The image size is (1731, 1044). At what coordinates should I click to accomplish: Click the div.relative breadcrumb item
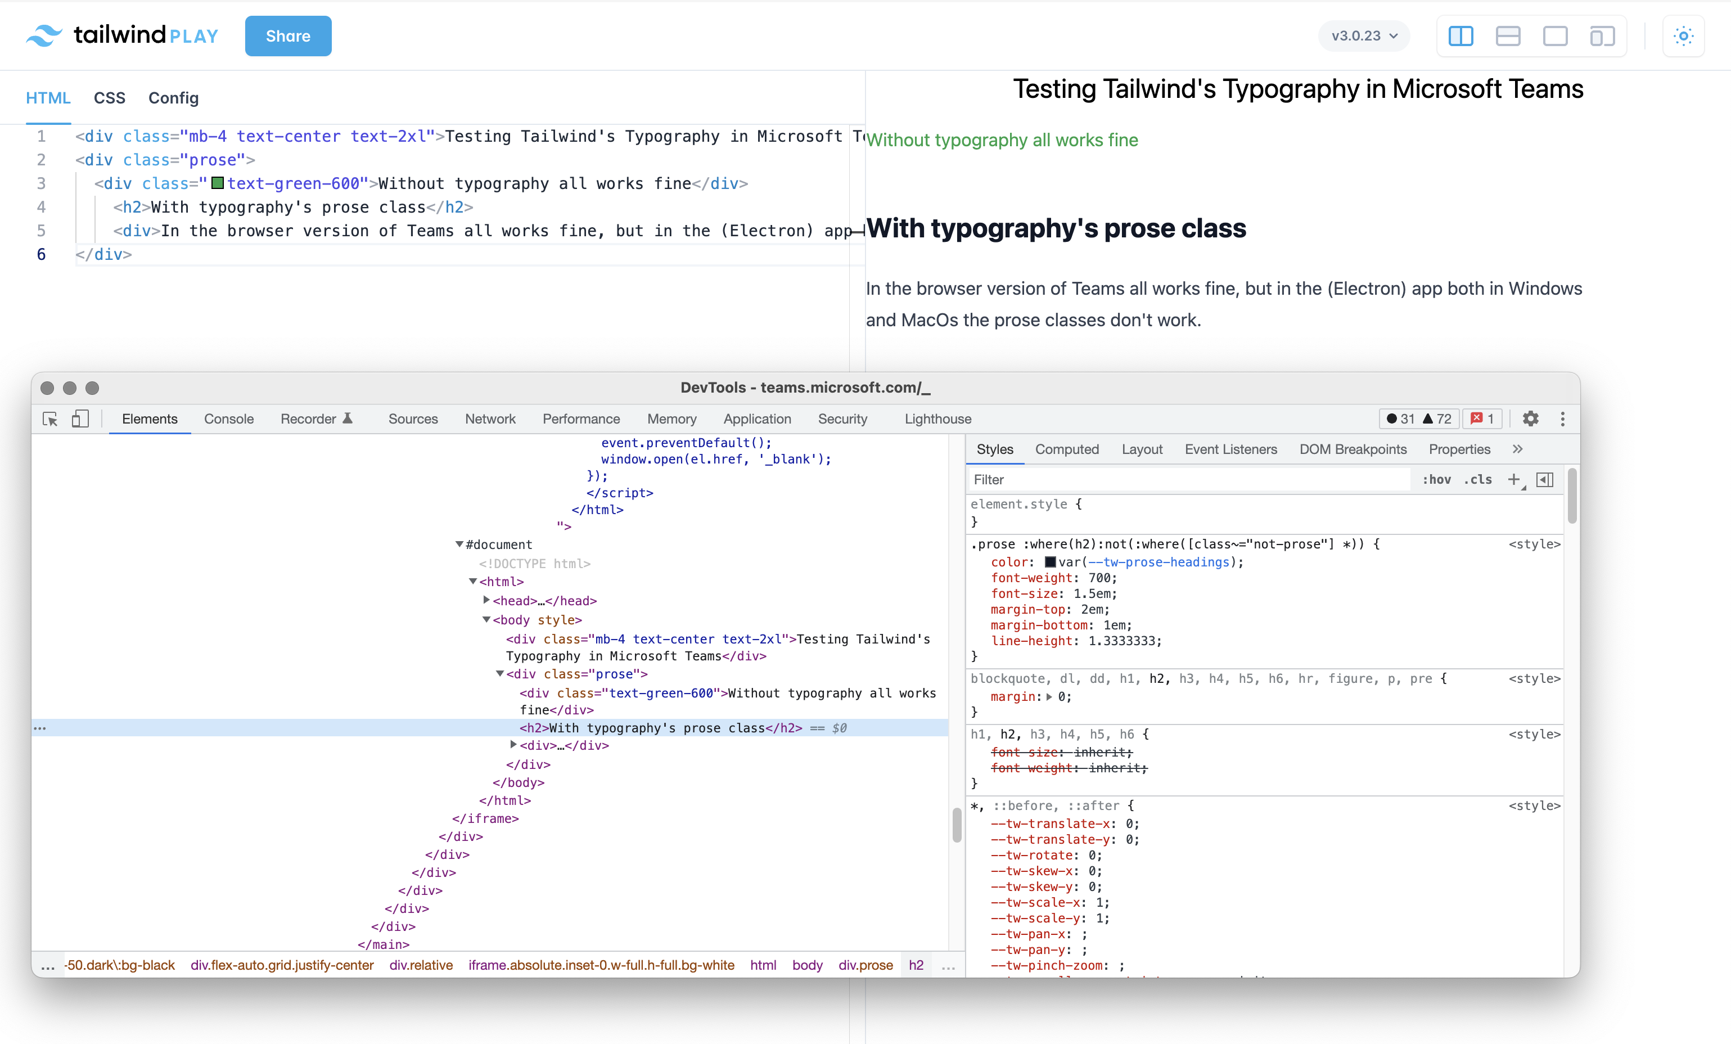(x=421, y=965)
